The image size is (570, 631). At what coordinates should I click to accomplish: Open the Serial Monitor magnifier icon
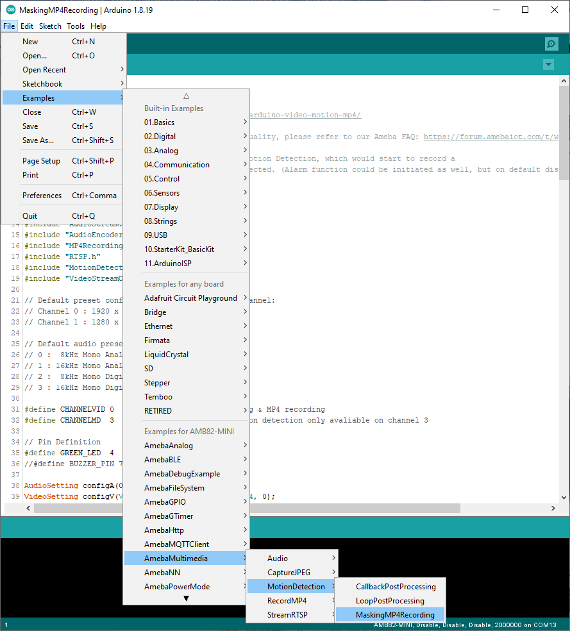point(551,44)
